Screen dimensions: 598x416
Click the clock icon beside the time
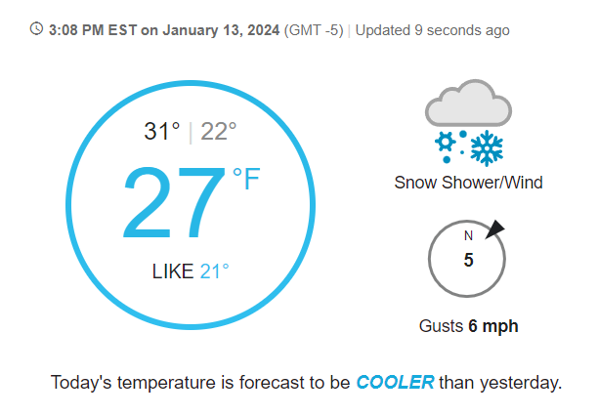pyautogui.click(x=37, y=30)
